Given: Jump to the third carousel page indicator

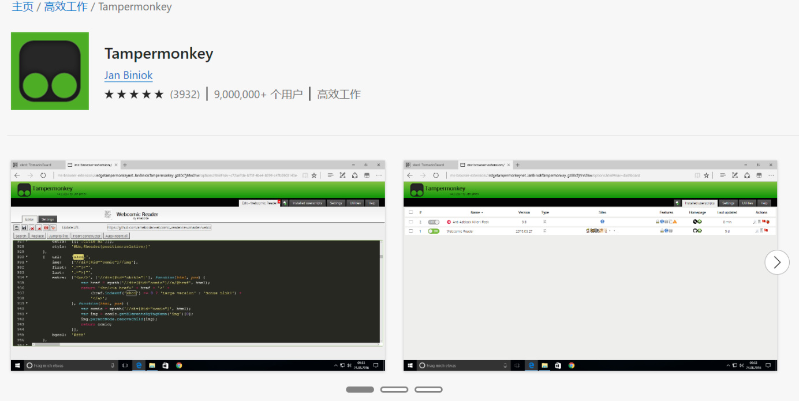Looking at the screenshot, I should point(428,389).
